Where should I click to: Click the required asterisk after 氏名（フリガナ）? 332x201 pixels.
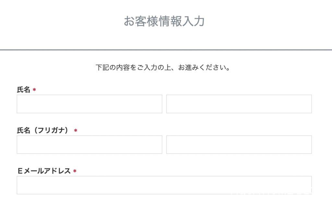pos(76,130)
